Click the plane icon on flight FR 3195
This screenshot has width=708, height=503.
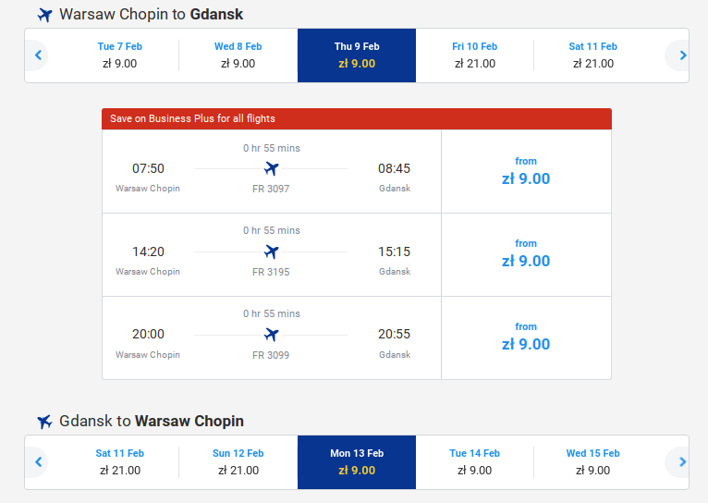[x=272, y=251]
